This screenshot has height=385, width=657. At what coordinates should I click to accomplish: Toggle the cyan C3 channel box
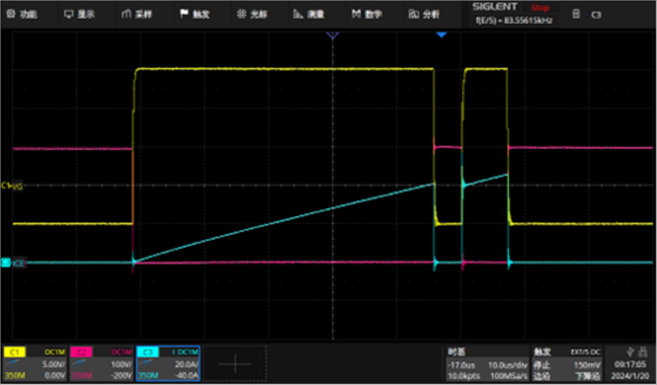[168, 364]
